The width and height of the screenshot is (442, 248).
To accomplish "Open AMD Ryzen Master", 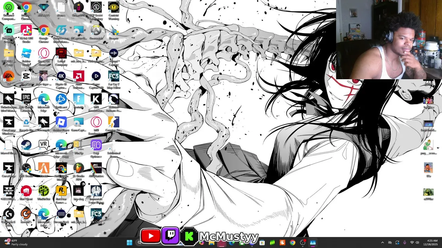I will click(x=61, y=172).
